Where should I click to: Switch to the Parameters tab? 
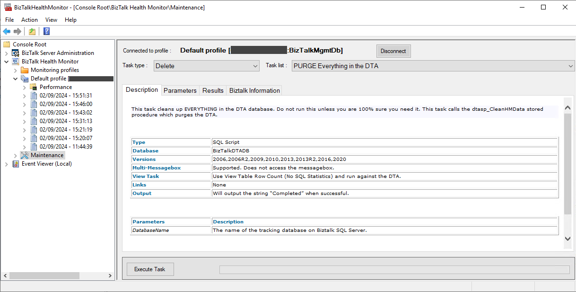click(x=180, y=90)
